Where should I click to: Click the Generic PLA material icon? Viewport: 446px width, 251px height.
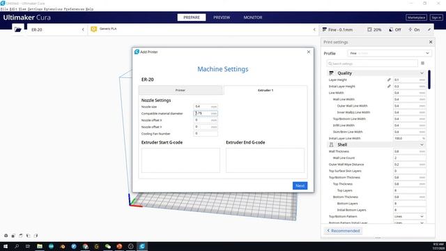point(94,29)
